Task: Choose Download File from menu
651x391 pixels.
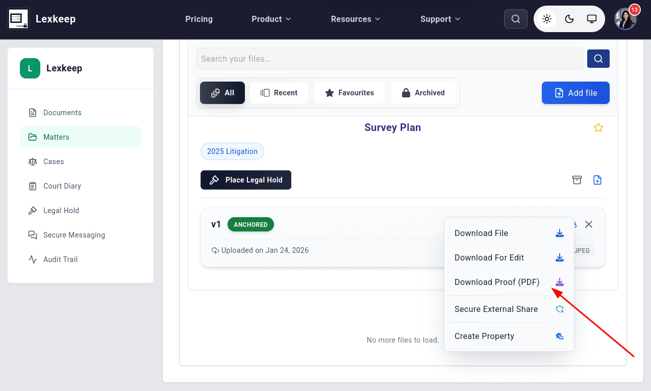Action: point(509,233)
